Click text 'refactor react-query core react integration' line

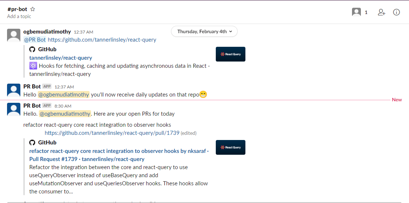pyautogui.click(x=97, y=125)
